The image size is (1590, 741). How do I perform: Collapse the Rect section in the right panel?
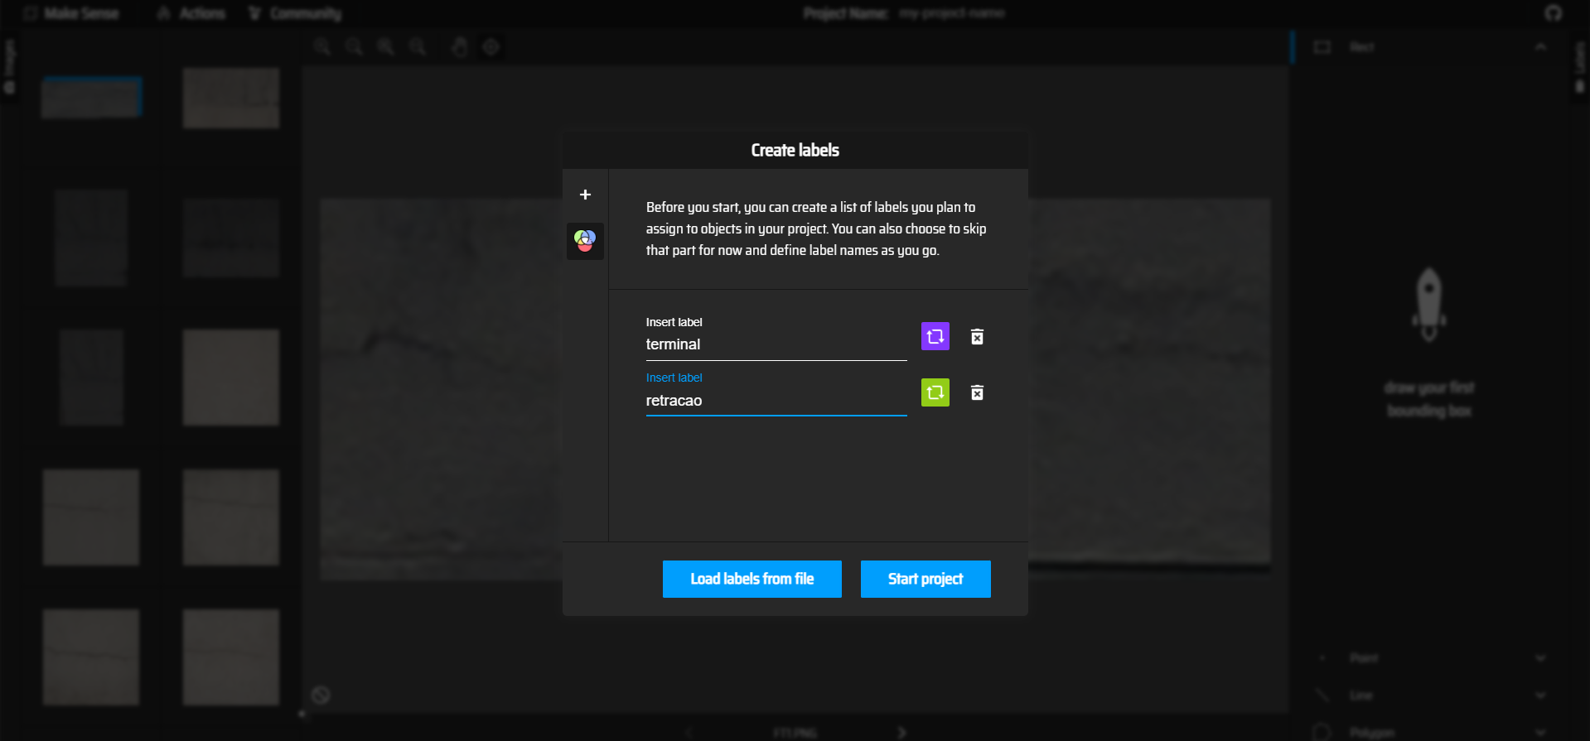coord(1540,47)
